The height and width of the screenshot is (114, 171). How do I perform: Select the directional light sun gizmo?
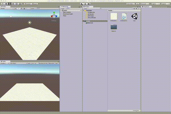tap(30, 23)
